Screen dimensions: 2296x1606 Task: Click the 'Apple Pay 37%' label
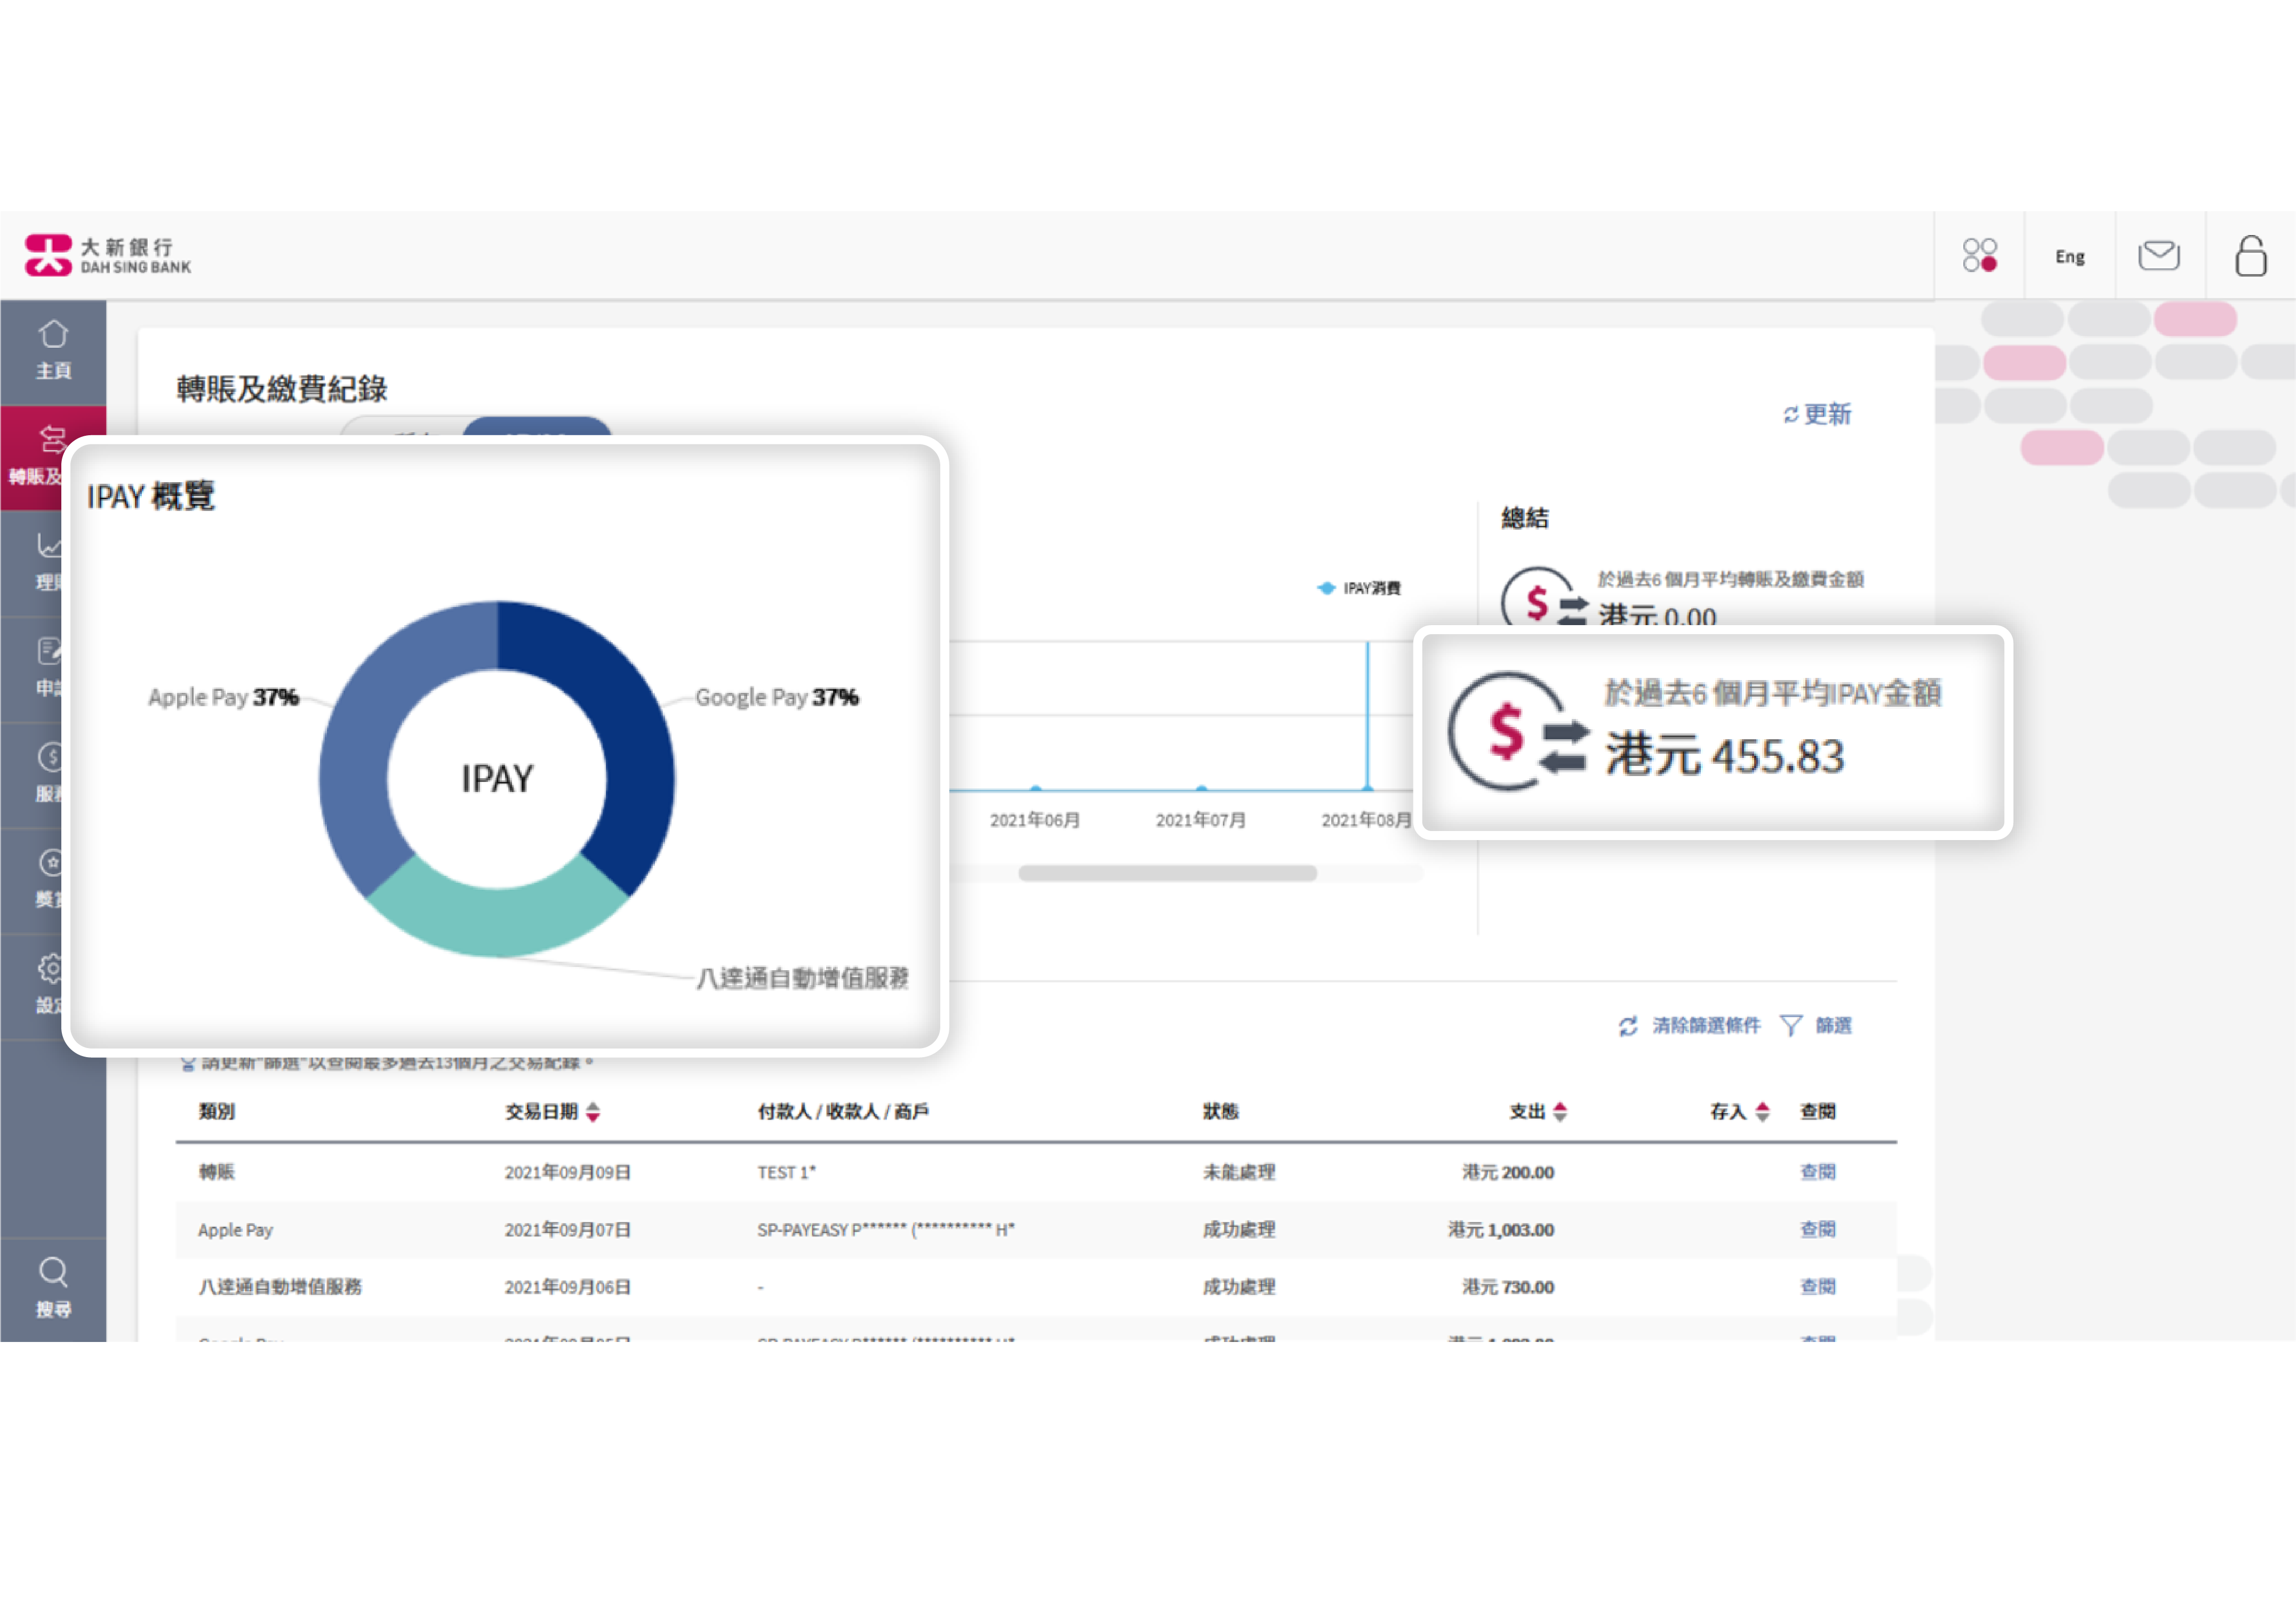(x=223, y=697)
